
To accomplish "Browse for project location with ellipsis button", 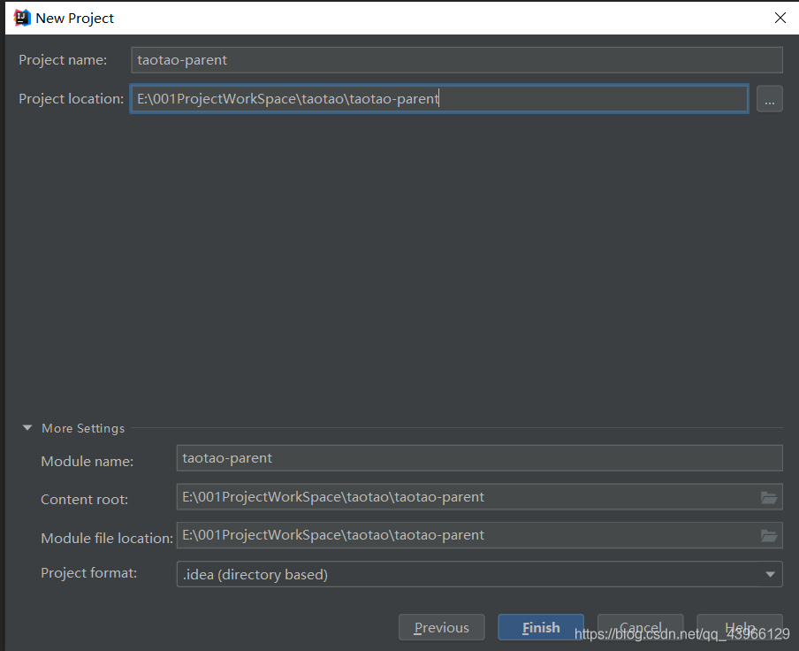I will pyautogui.click(x=770, y=99).
